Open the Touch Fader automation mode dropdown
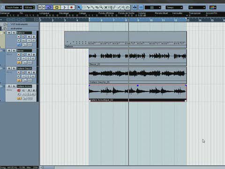The width and height of the screenshot is (225, 169). [14, 8]
